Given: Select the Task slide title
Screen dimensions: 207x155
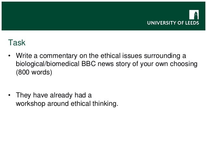Looking at the screenshot, I should [17, 42].
